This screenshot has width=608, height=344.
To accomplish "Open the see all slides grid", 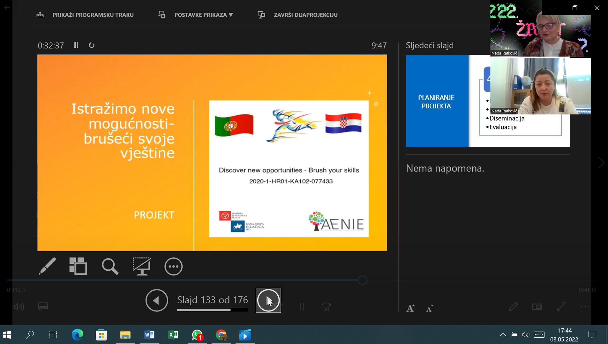I will point(78,266).
